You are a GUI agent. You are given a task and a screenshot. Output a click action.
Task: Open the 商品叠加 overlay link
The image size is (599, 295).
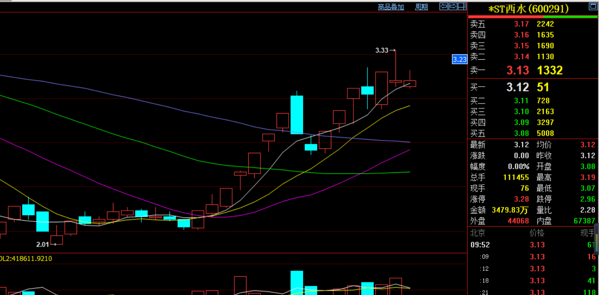[391, 7]
